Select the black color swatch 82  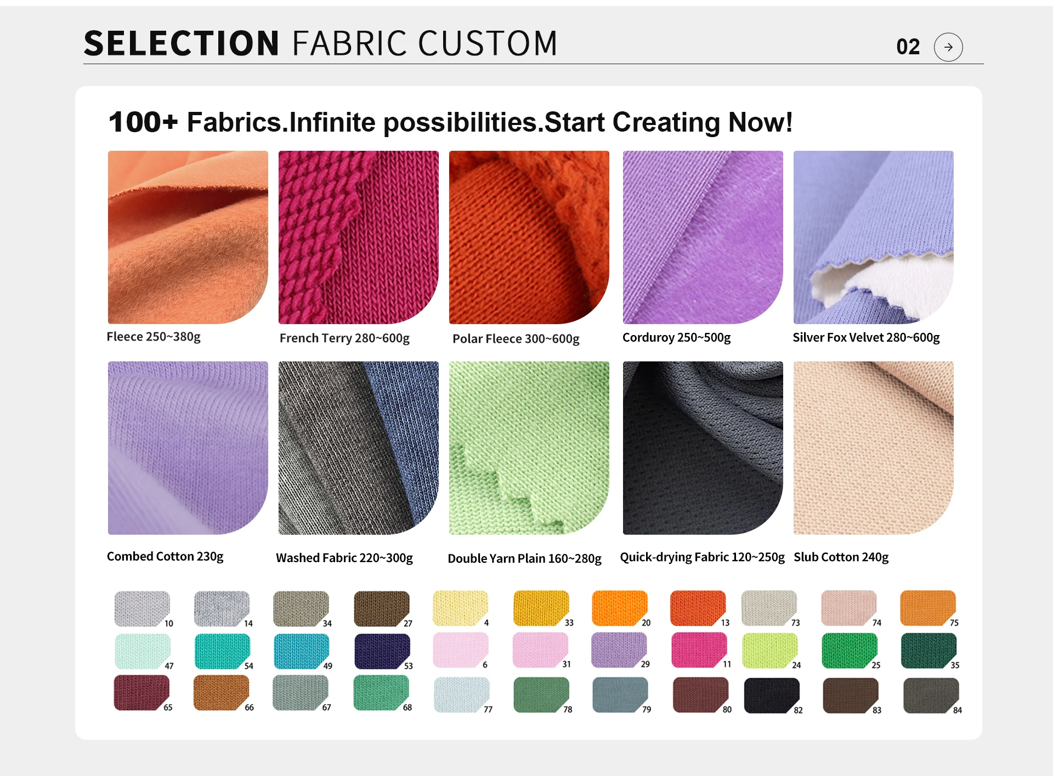[x=771, y=695]
